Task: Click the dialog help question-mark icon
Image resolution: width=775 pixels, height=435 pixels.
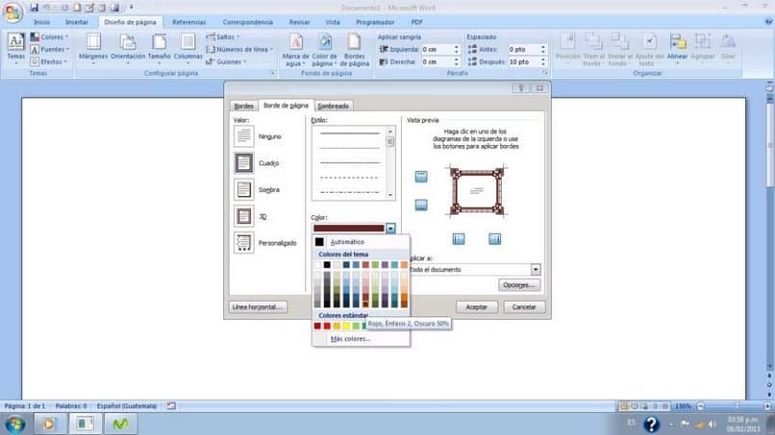Action: pyautogui.click(x=521, y=88)
